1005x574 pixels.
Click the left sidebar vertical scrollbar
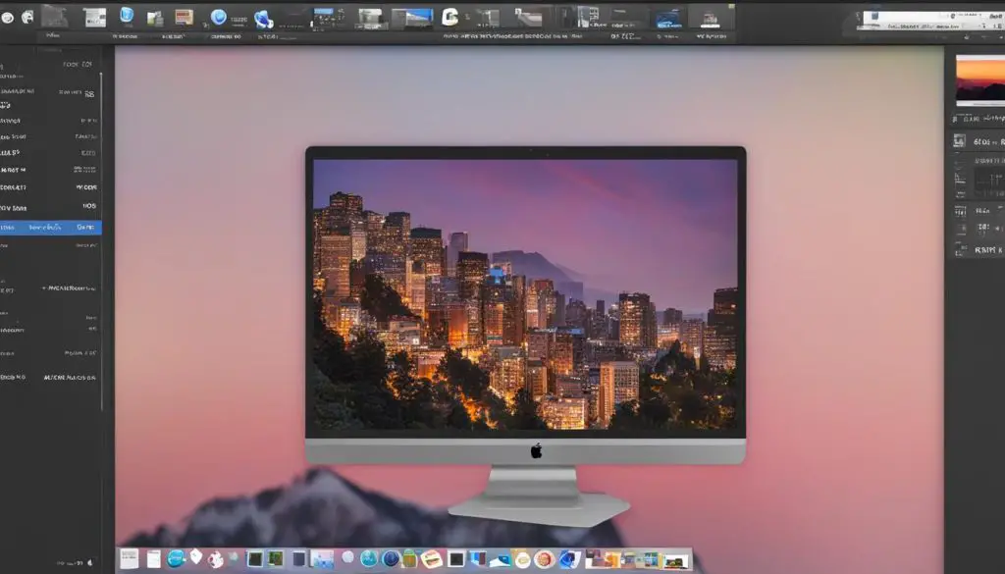click(x=101, y=240)
